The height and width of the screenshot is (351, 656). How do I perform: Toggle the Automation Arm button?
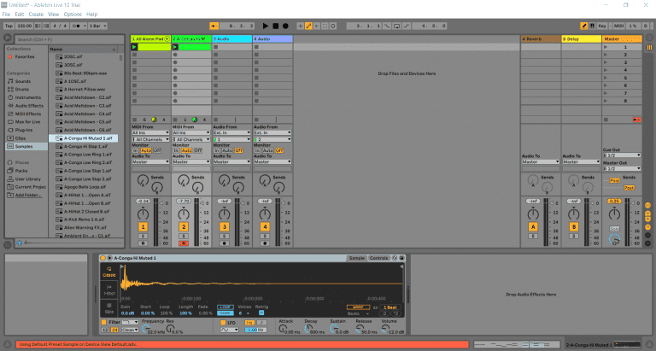(308, 26)
